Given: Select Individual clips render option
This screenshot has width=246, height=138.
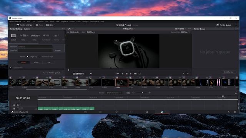Looking at the screenshot, I should [40, 57].
